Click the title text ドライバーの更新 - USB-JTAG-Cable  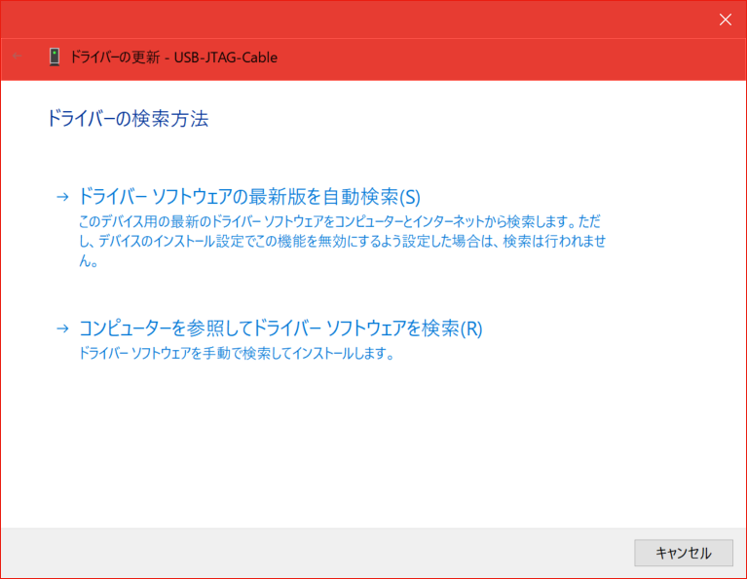tap(173, 58)
